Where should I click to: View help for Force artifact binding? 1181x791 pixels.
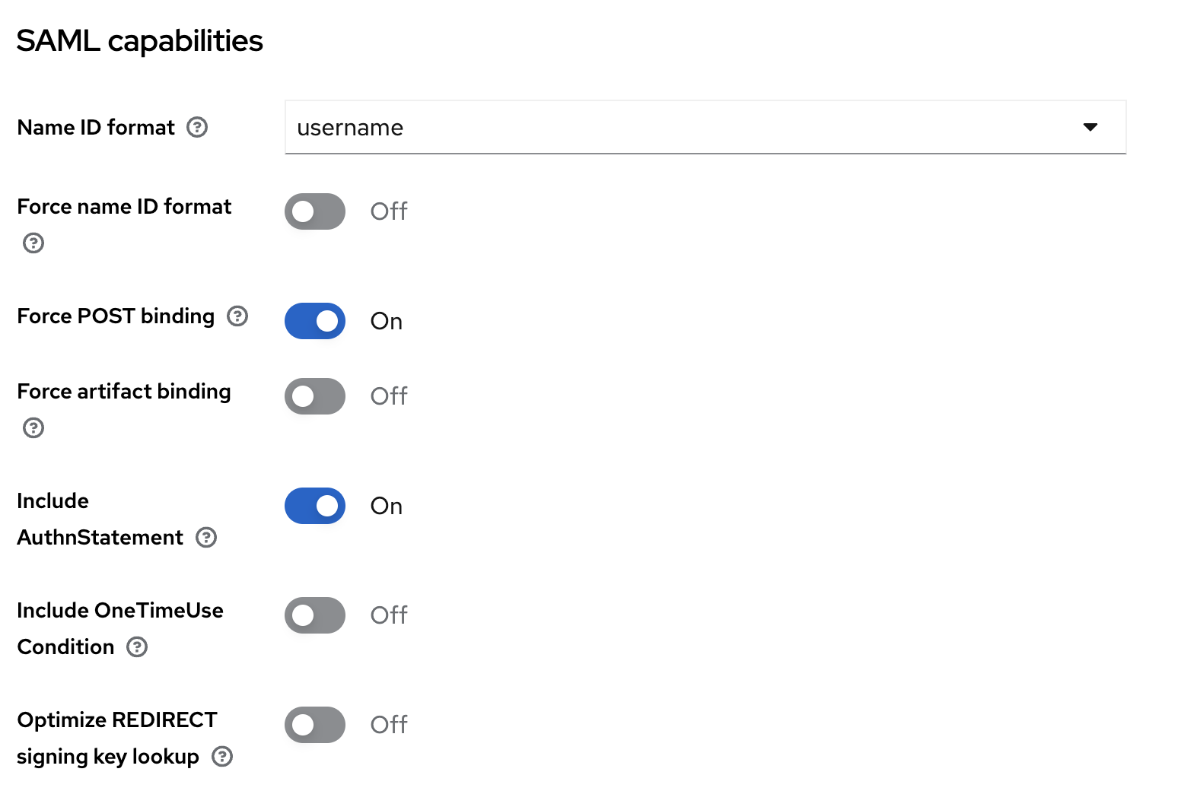33,428
